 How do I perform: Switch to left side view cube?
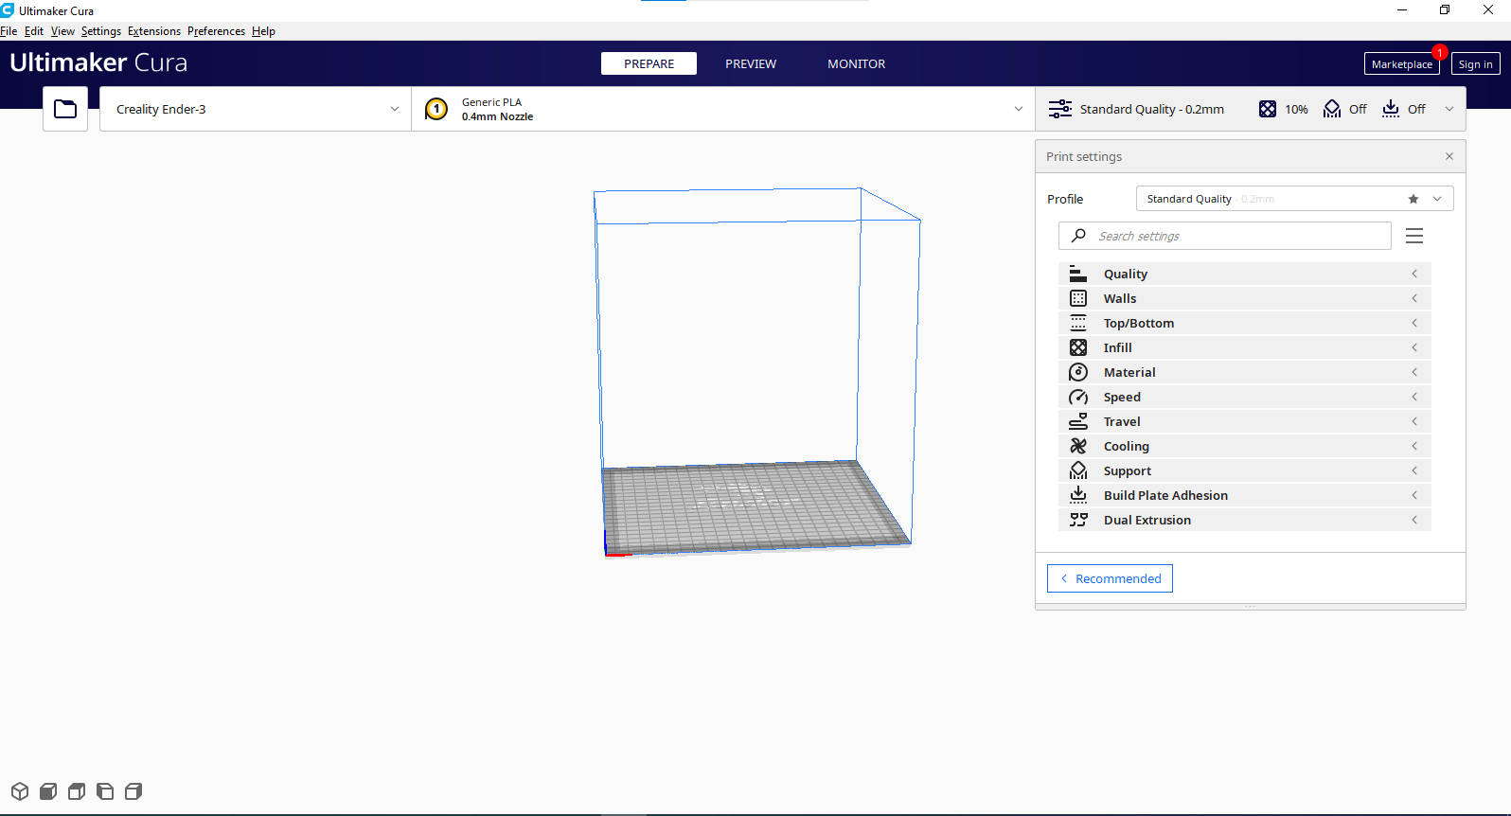click(x=105, y=791)
